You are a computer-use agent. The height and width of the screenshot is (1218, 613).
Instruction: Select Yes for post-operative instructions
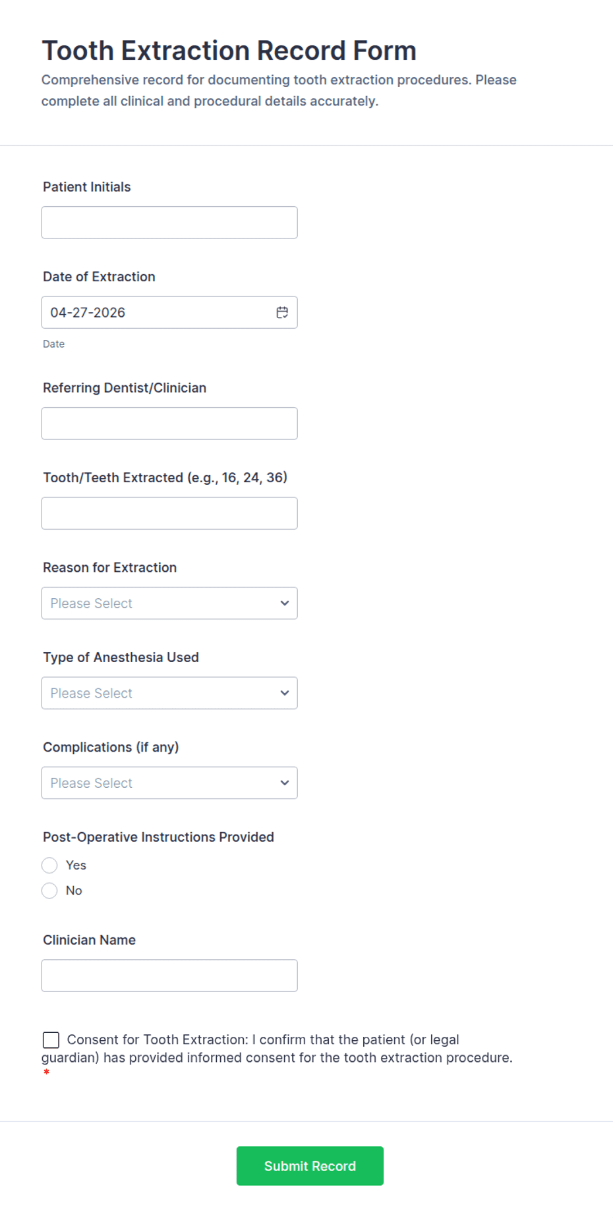[49, 865]
